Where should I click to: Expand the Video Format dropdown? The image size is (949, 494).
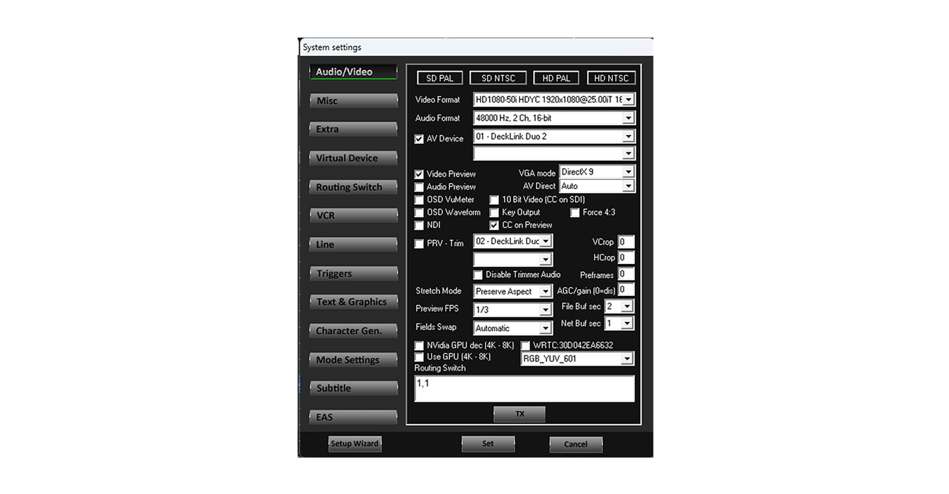(x=628, y=100)
